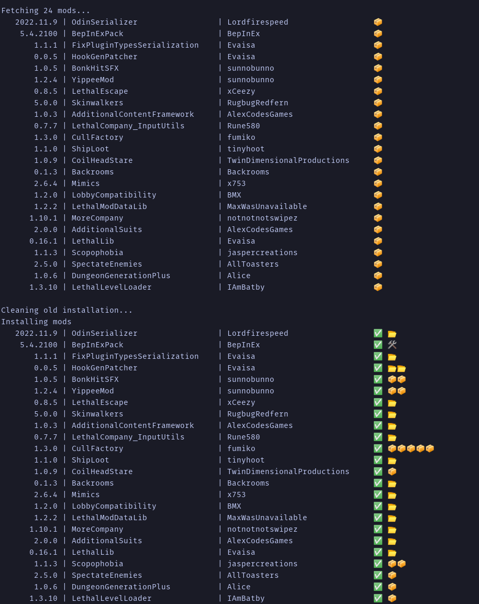Click the hammer-and-wrench icon beside installed BepInExPack
Screen dimensions: 479x604
[392, 345]
